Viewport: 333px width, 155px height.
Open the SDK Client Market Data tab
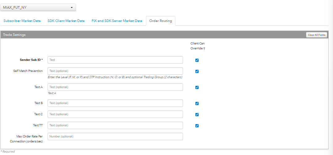click(x=66, y=21)
